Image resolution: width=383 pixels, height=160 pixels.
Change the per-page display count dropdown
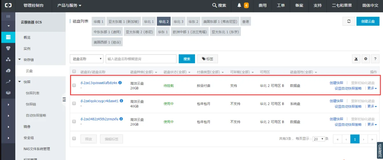click(318, 139)
